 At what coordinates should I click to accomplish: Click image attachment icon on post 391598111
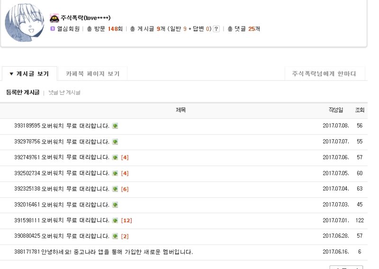click(x=115, y=221)
